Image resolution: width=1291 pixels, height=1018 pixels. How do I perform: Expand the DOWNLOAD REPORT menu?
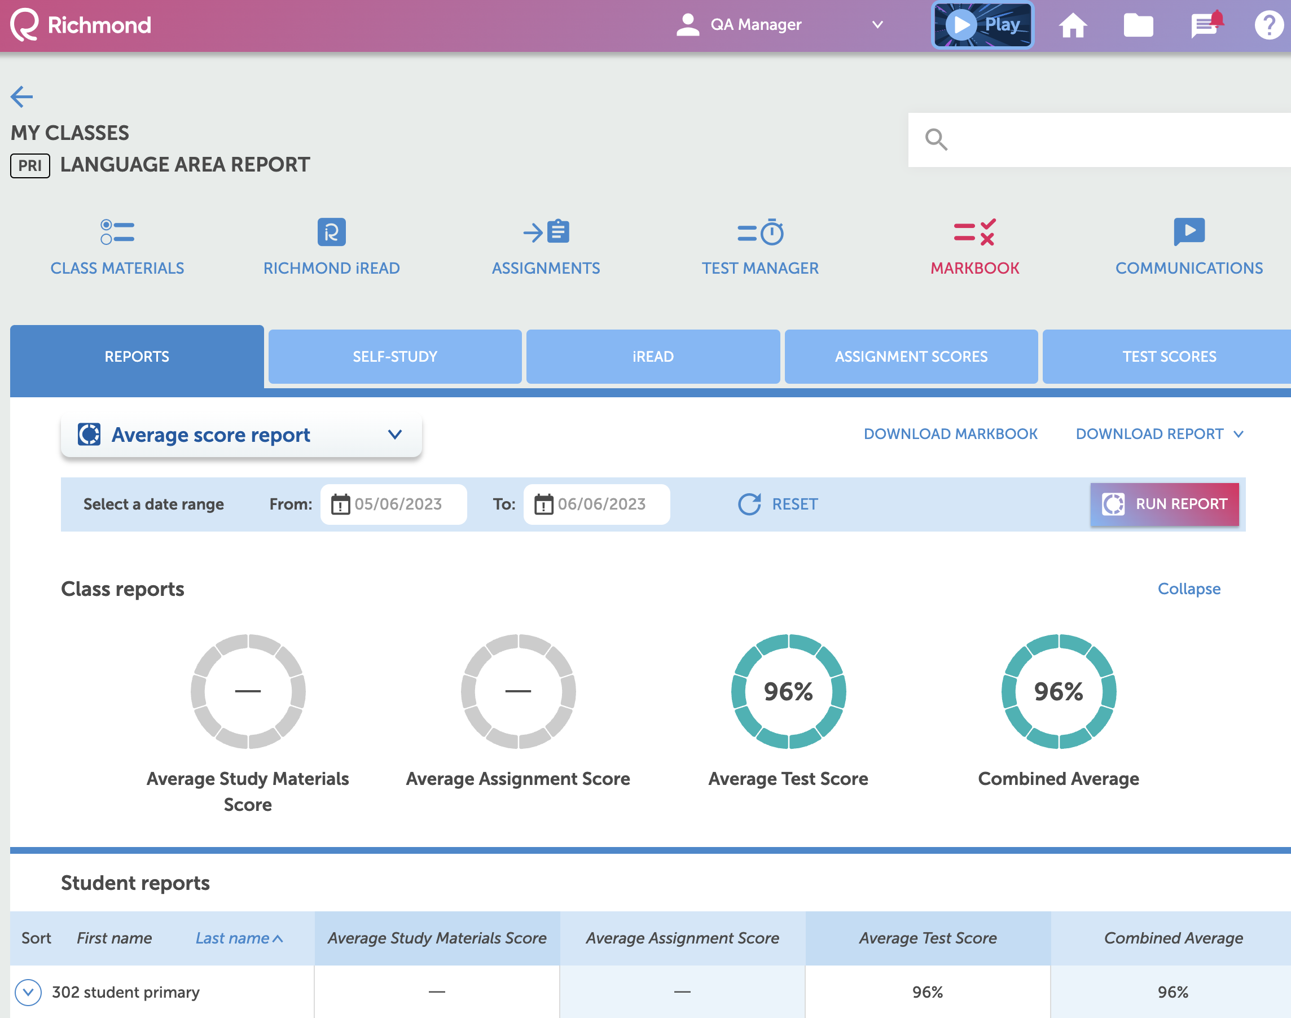(x=1160, y=434)
